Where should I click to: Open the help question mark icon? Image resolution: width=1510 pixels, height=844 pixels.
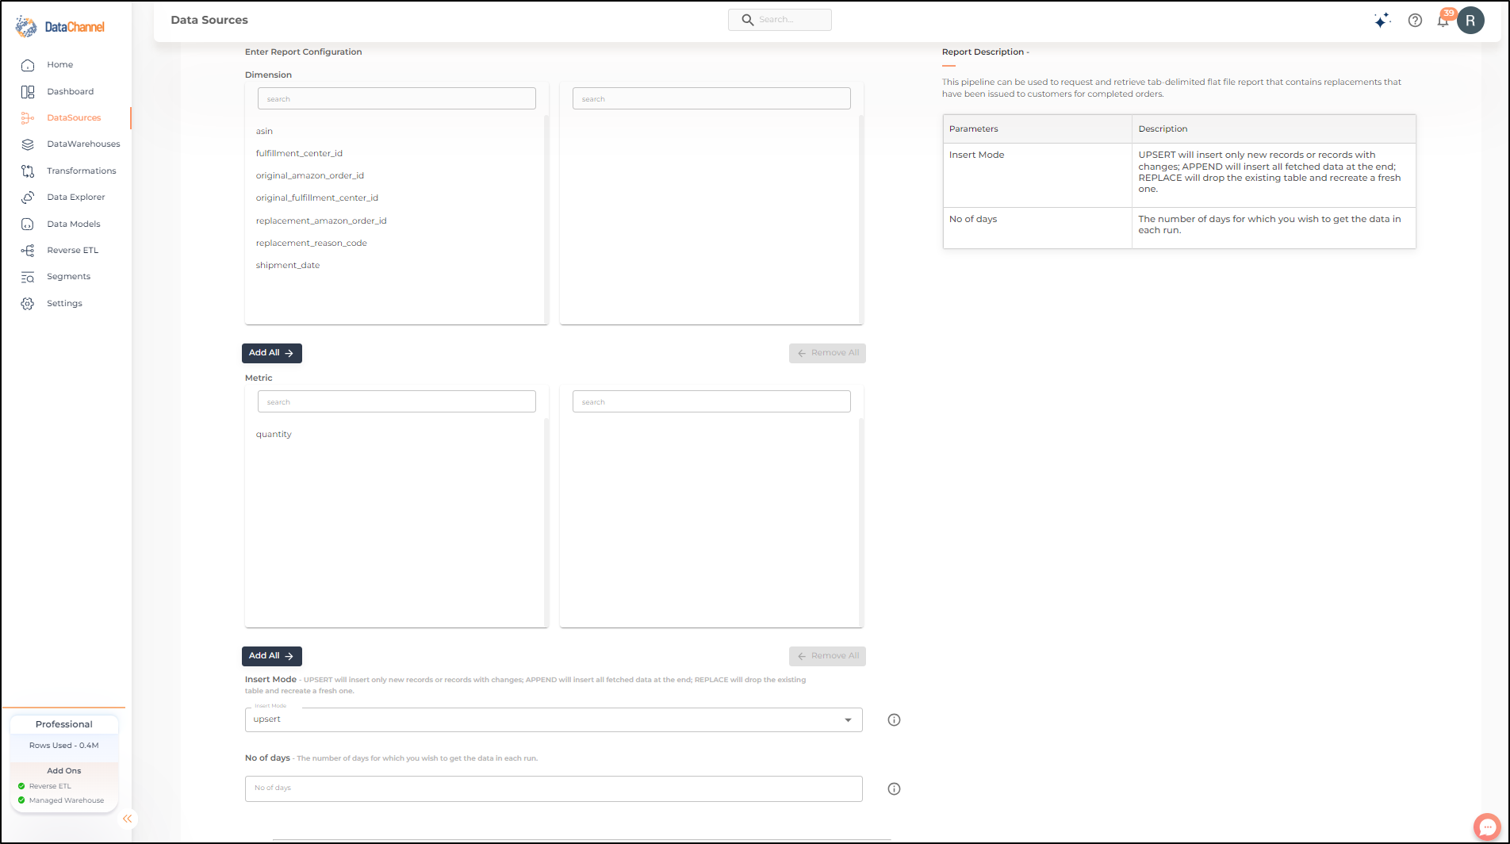click(x=1415, y=21)
